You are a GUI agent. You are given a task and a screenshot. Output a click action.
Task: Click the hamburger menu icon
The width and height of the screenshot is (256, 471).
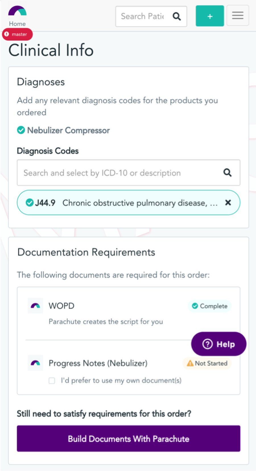tap(238, 16)
